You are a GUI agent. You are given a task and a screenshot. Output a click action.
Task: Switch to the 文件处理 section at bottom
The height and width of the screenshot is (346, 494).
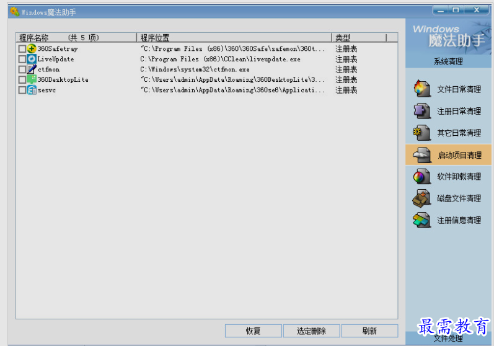[x=448, y=339]
